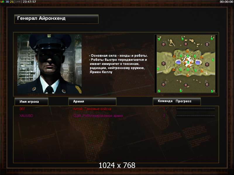Click the "Команда" header label

pyautogui.click(x=165, y=101)
